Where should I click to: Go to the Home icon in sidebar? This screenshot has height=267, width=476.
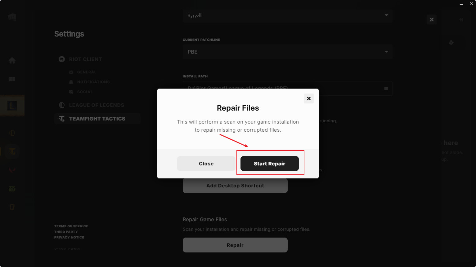click(12, 60)
